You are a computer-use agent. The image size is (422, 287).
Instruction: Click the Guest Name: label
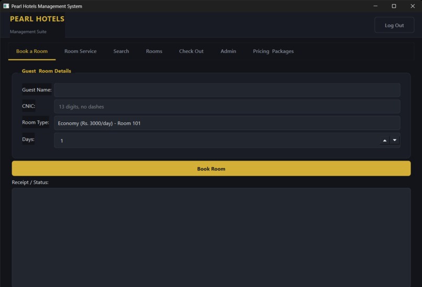37,90
